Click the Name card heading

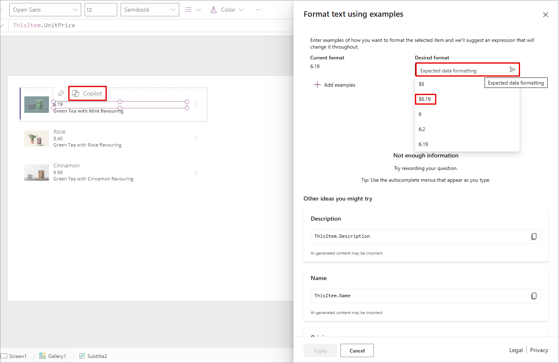coord(319,278)
